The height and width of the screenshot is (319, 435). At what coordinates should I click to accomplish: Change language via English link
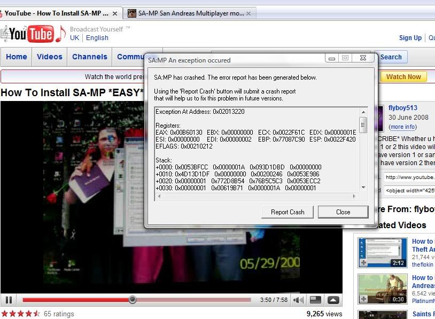click(97, 38)
